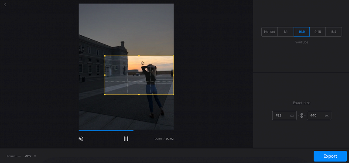Unmute the video with the speaker icon
Image resolution: width=349 pixels, height=163 pixels.
[81, 139]
